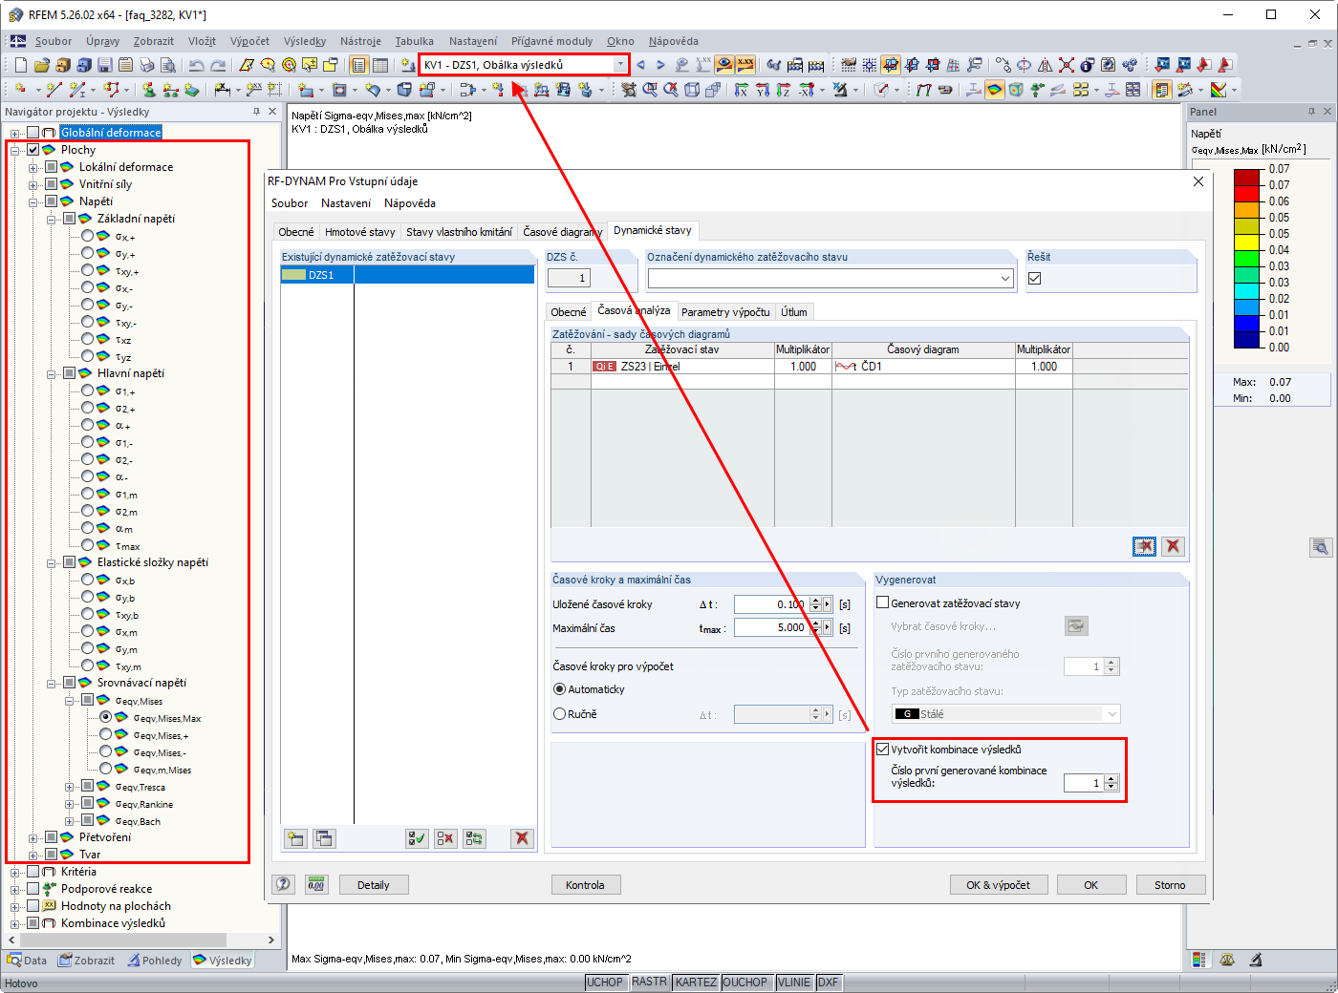Click the colored isosurface results icon

995,90
